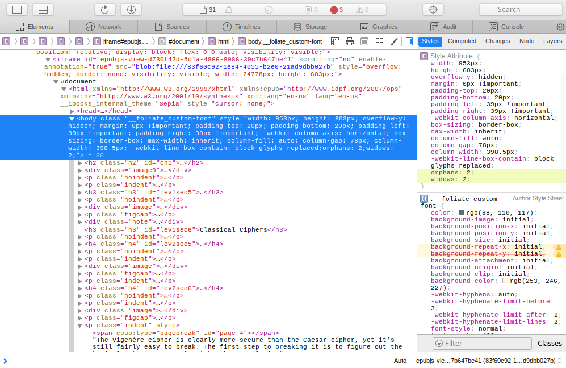Click the iframe#epubjs breadcrumb item
Image resolution: width=566 pixels, height=368 pixels.
pyautogui.click(x=121, y=41)
